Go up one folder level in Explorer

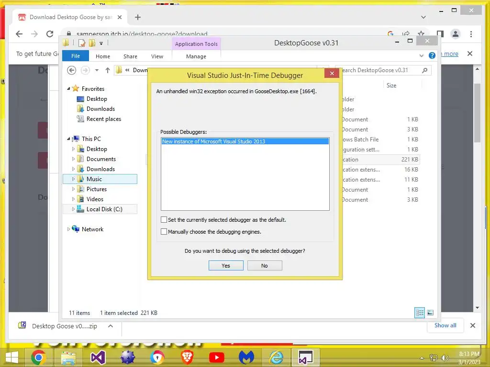pos(108,70)
